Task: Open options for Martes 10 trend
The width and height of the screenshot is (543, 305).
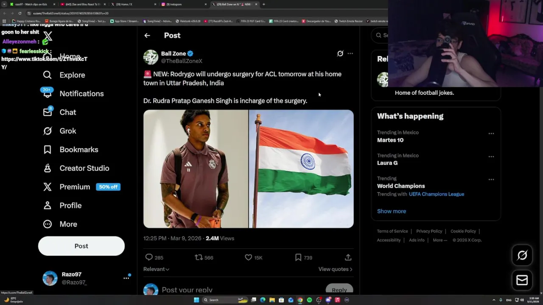Action: click(491, 133)
